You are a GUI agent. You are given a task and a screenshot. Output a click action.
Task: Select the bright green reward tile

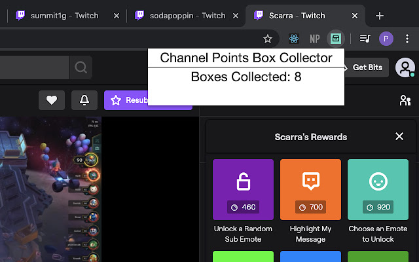click(243, 256)
